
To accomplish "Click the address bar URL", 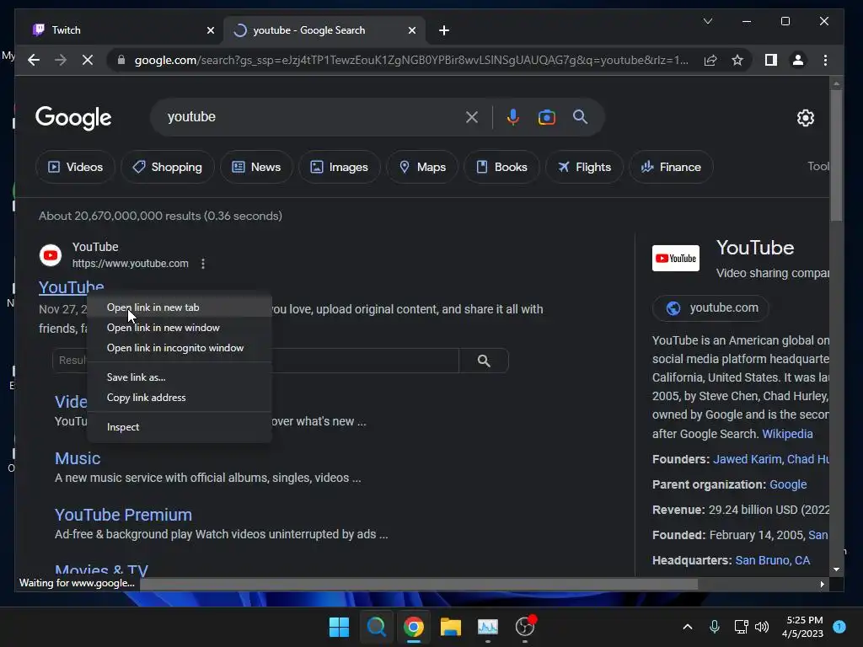I will point(411,60).
